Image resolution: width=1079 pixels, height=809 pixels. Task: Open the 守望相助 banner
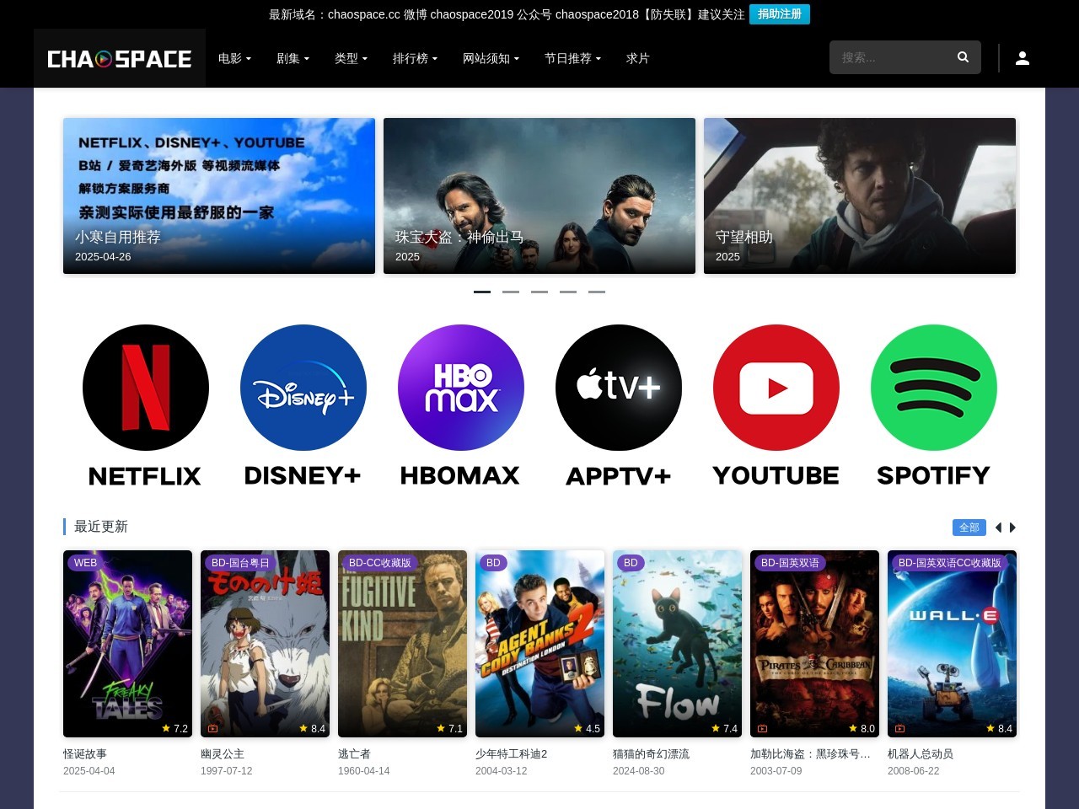click(x=860, y=196)
